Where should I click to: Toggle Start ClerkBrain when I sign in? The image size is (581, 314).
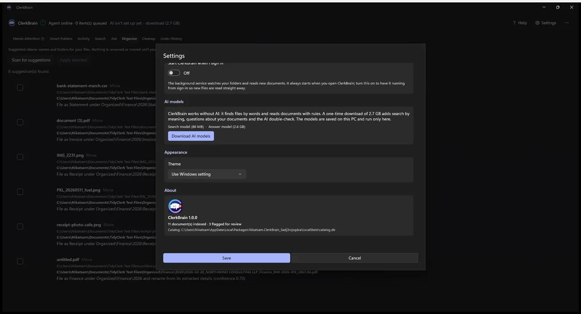tap(174, 73)
